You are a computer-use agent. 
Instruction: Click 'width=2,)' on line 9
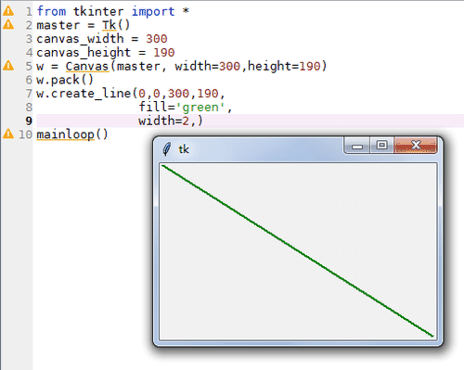tap(171, 121)
